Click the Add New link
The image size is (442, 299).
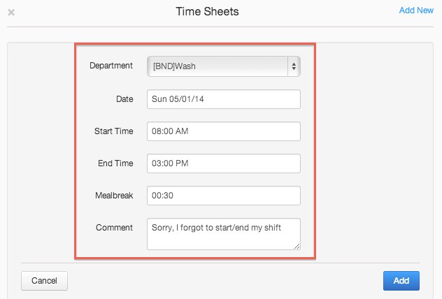415,10
